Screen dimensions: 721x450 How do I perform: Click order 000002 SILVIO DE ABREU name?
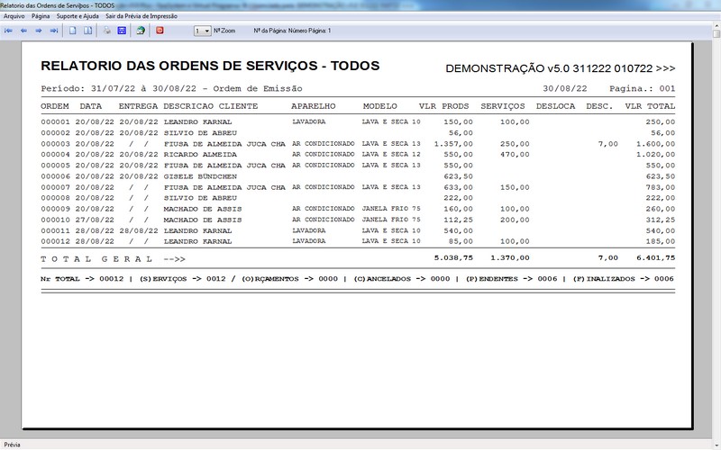pos(200,132)
